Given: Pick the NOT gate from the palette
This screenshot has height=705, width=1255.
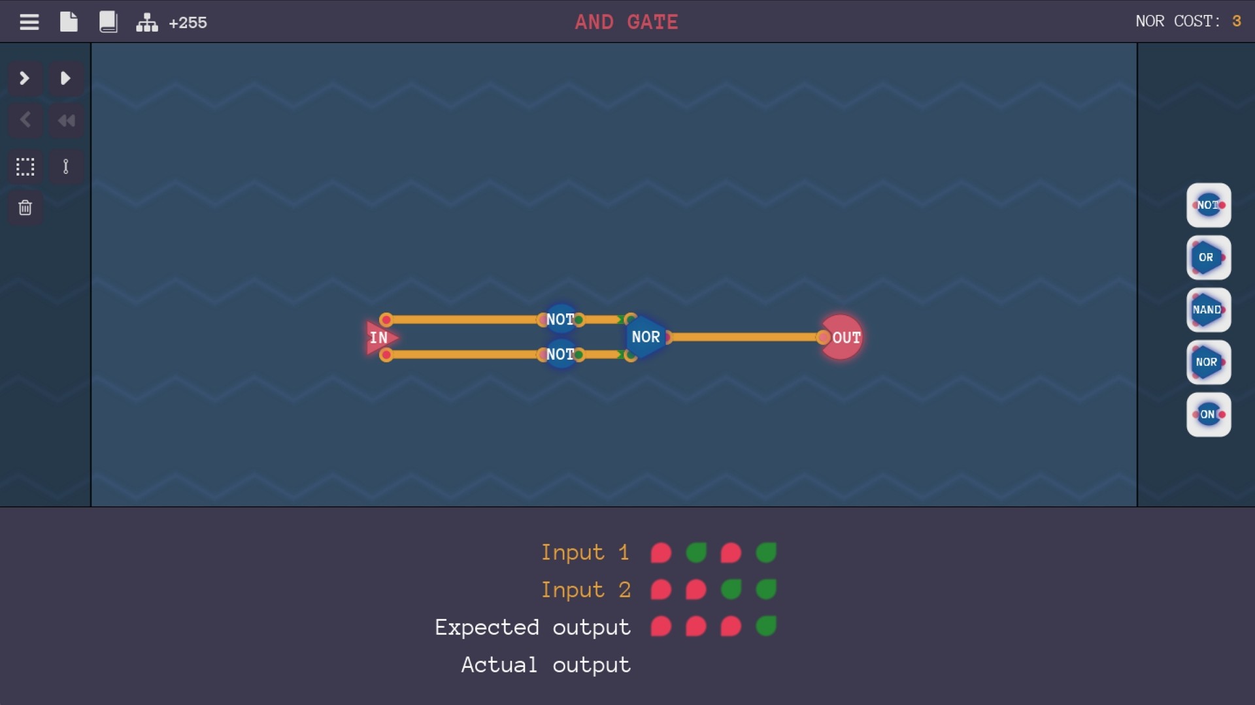Looking at the screenshot, I should click(1209, 205).
